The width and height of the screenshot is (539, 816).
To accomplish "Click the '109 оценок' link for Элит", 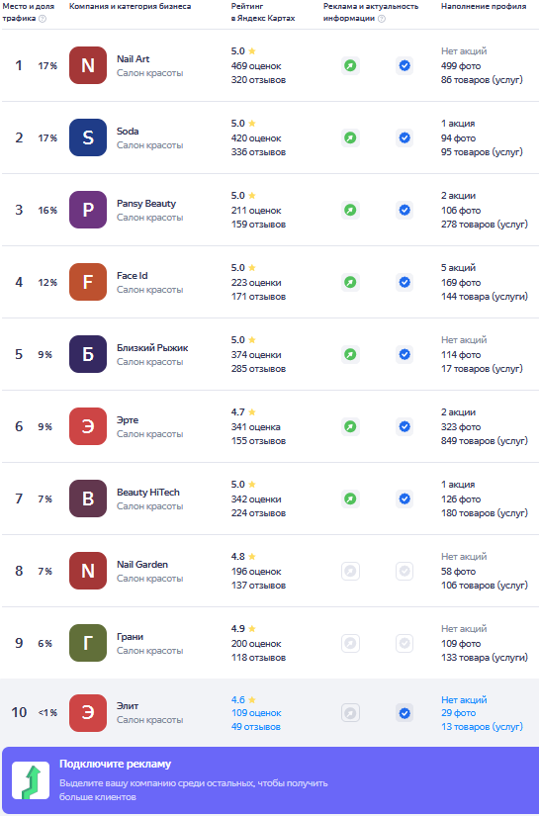I will click(256, 713).
